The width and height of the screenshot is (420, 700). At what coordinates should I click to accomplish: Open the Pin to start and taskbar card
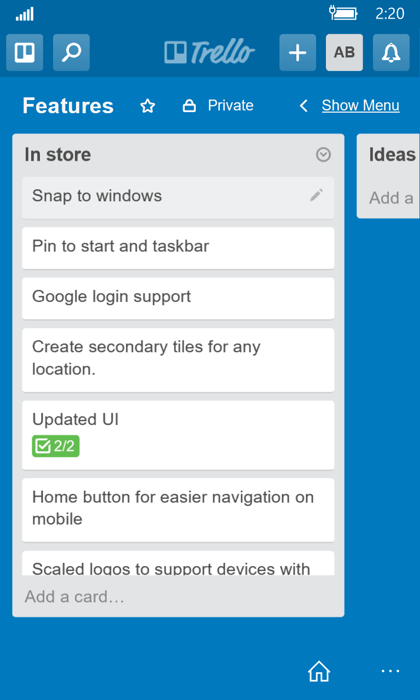point(178,247)
